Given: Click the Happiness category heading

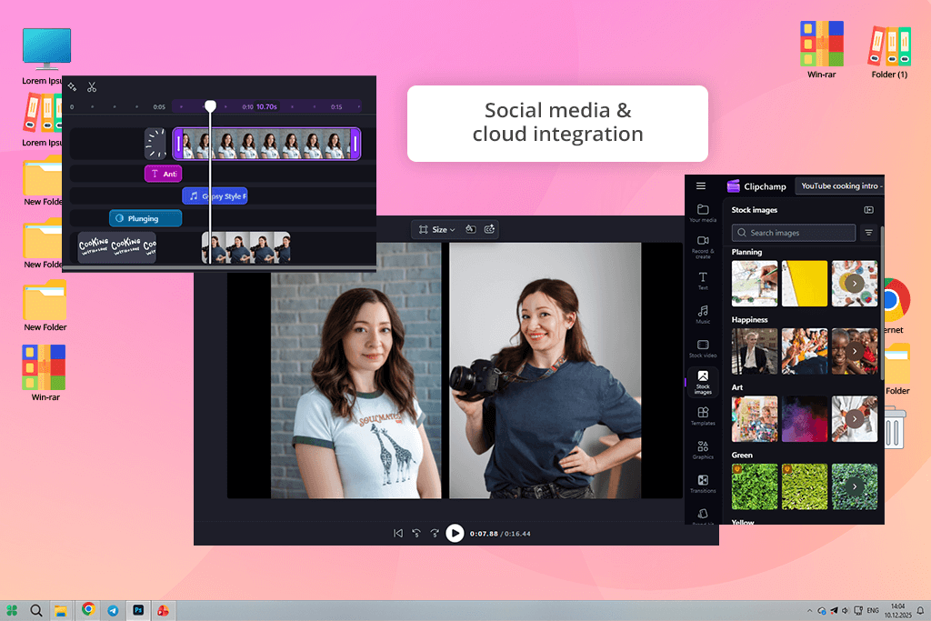Looking at the screenshot, I should pyautogui.click(x=749, y=319).
